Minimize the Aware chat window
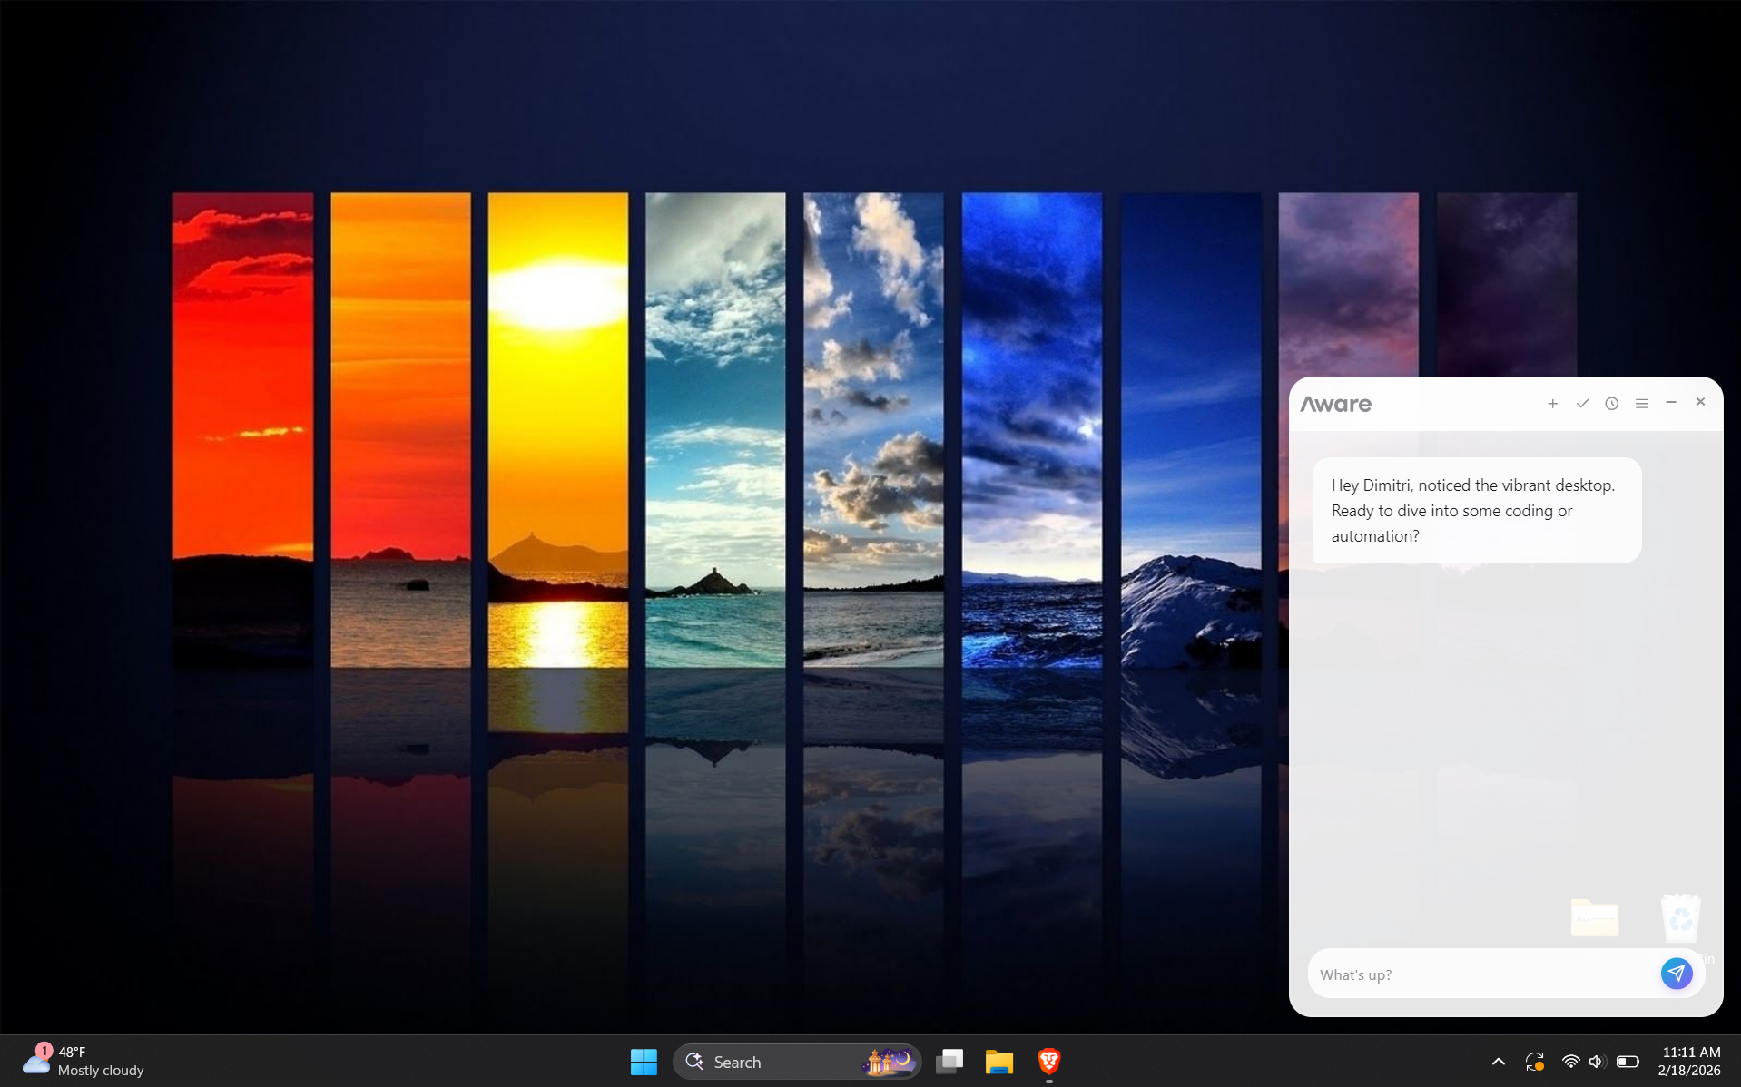This screenshot has height=1087, width=1741. pyautogui.click(x=1670, y=403)
